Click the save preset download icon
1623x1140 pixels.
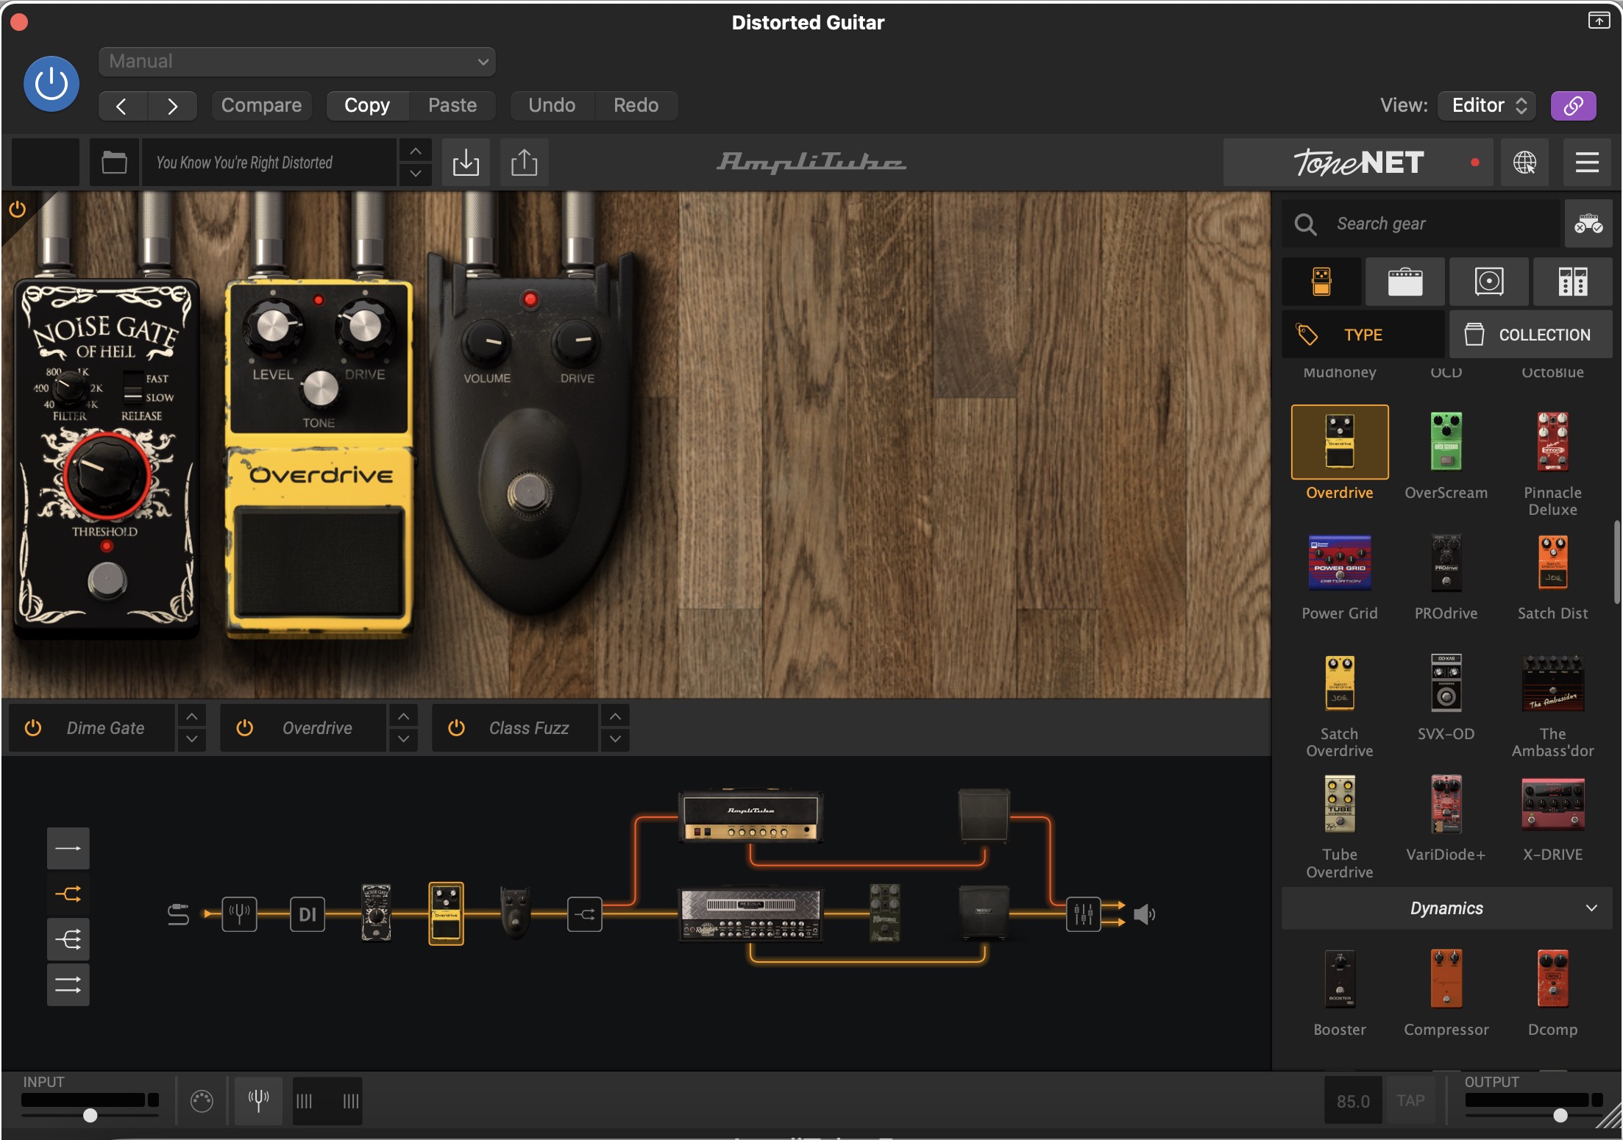coord(466,163)
